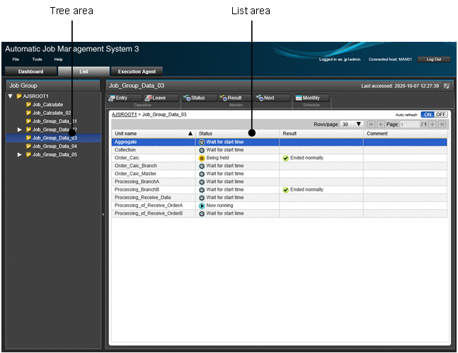Screen dimensions: 458x353
Task: Switch to the Execution Agent tab
Action: pos(137,72)
